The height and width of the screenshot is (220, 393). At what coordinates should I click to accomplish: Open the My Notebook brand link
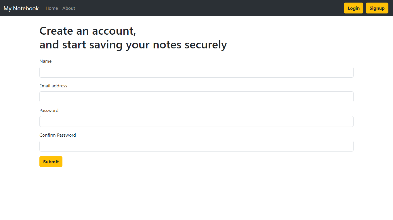(x=21, y=8)
